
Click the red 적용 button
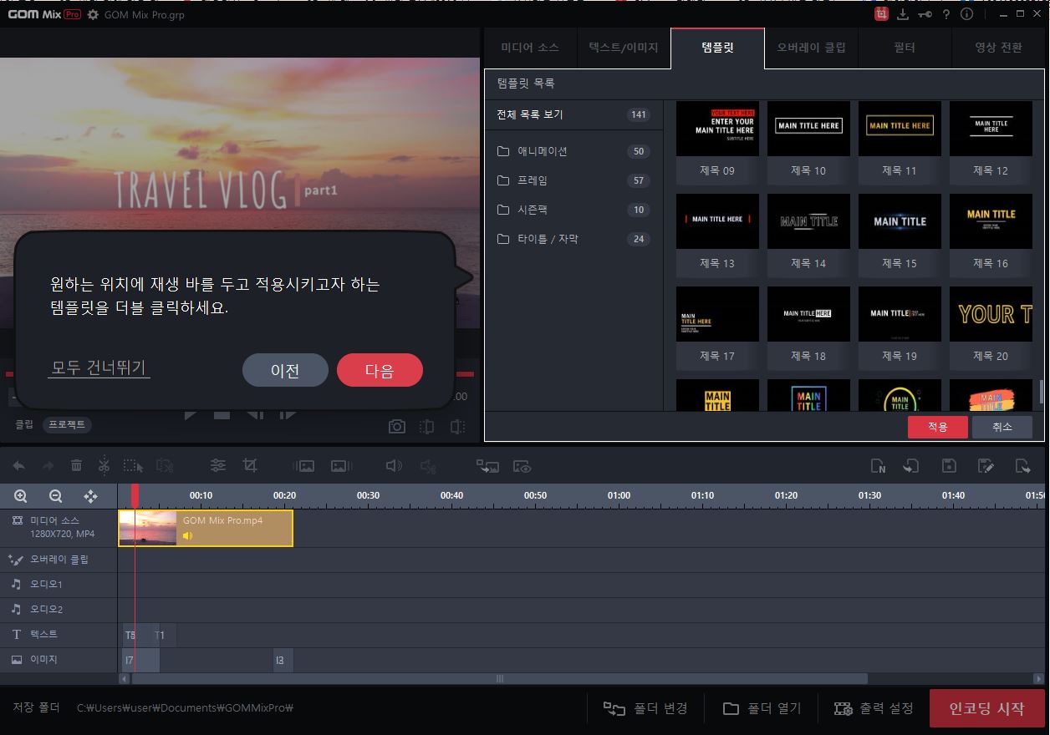[x=937, y=427]
